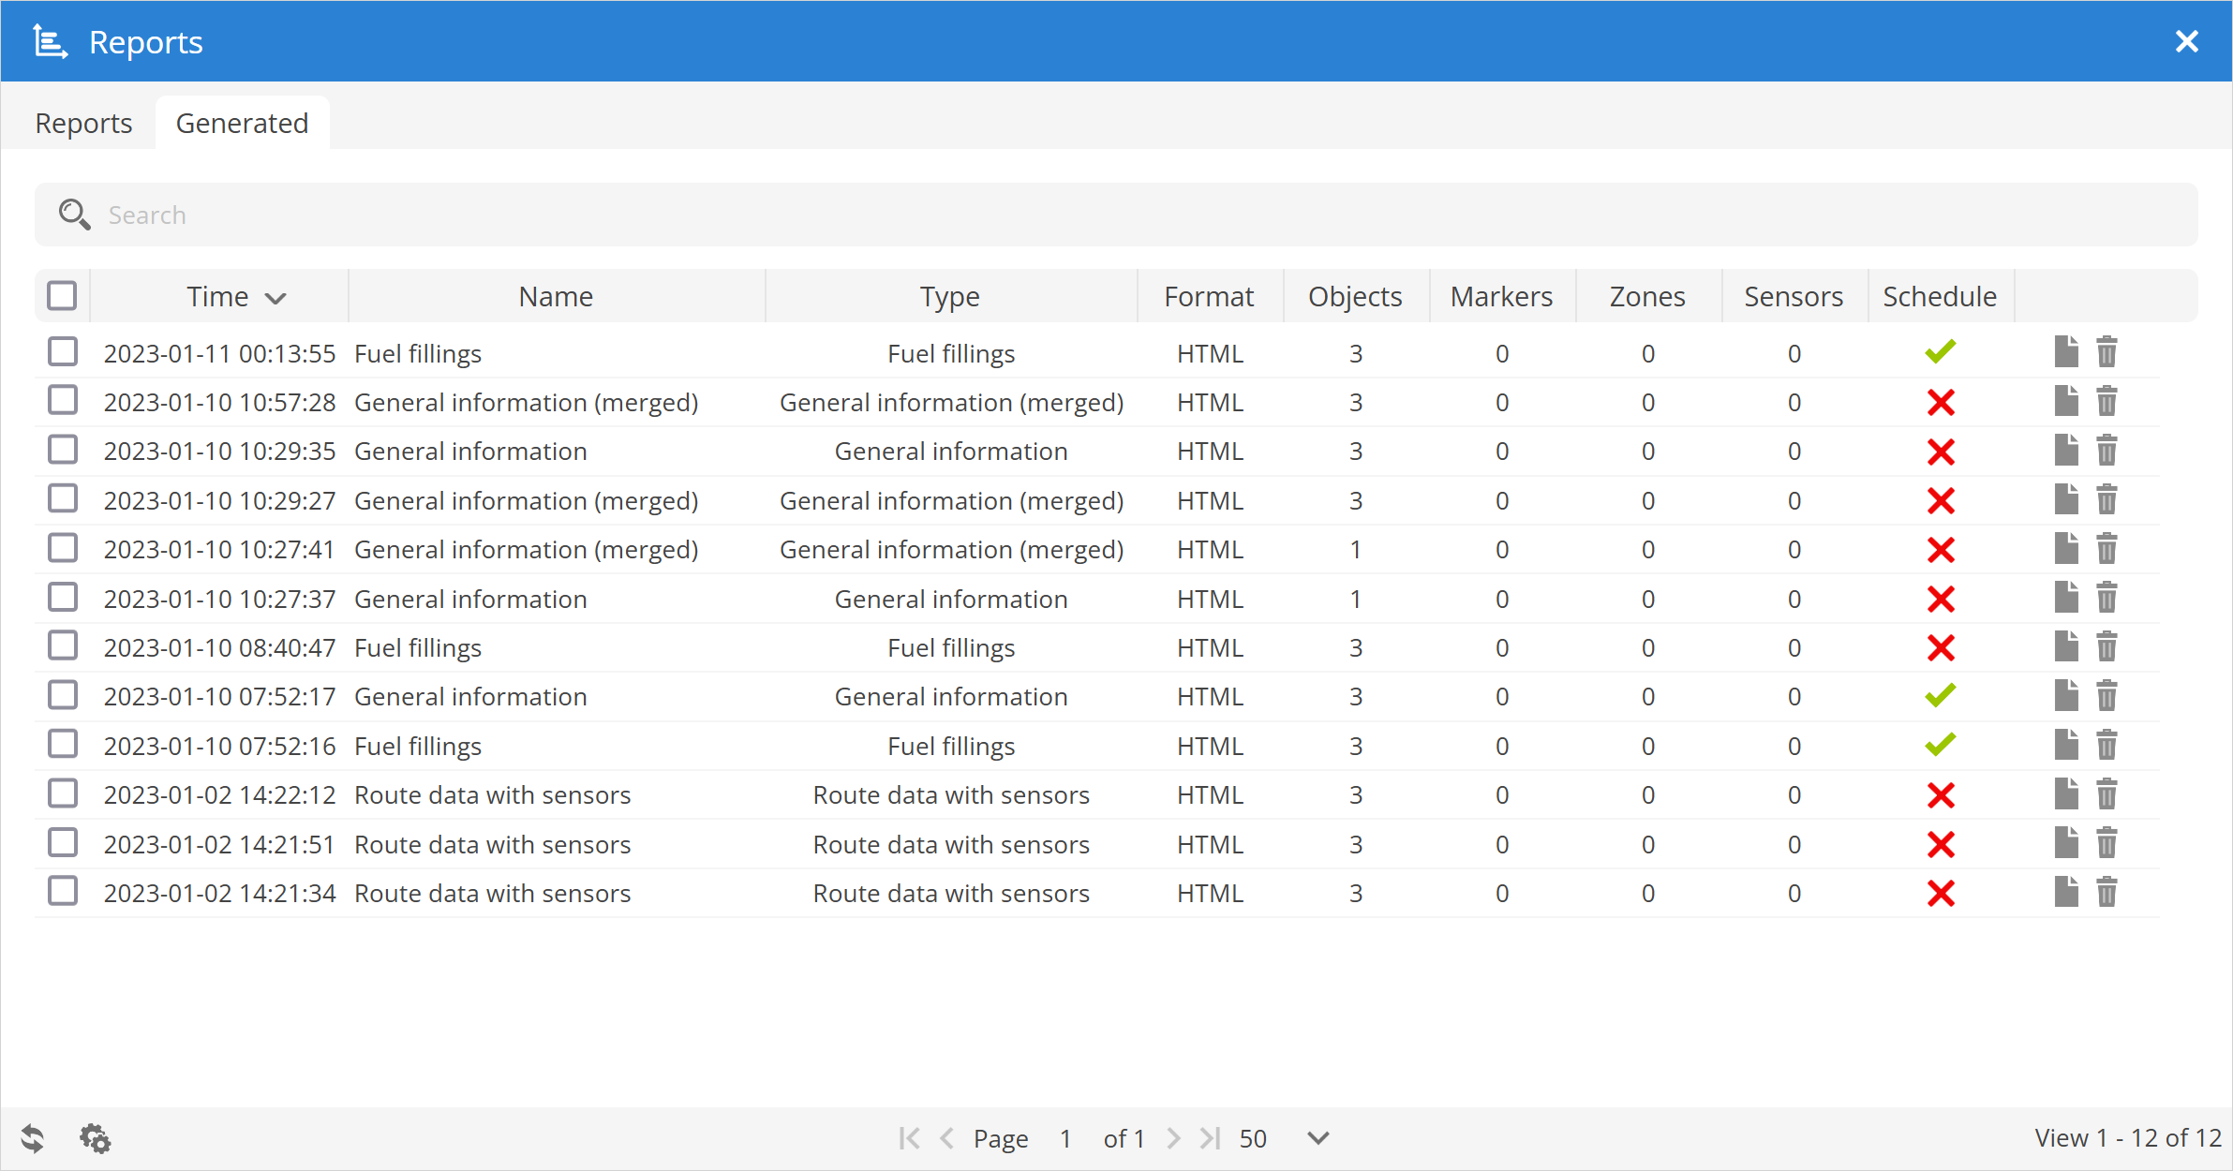Image resolution: width=2233 pixels, height=1171 pixels.
Task: Click the refresh icon in the footer
Action: pyautogui.click(x=33, y=1138)
